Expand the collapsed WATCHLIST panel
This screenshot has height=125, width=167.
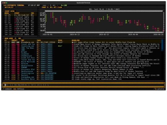(9, 7)
